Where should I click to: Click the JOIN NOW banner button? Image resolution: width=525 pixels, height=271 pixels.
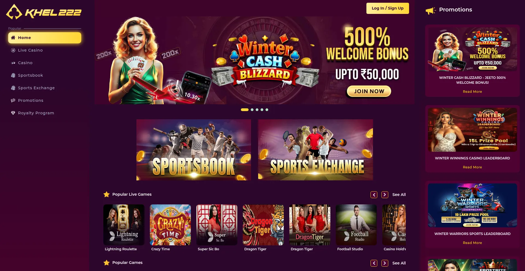click(x=369, y=91)
